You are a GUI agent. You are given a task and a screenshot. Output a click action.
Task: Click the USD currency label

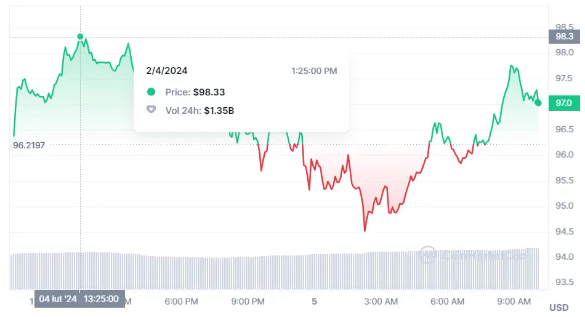pyautogui.click(x=559, y=307)
